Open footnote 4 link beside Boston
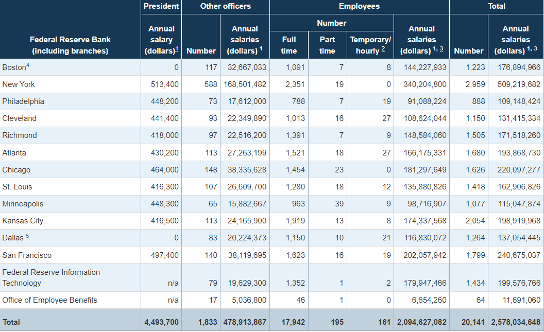 [x=28, y=65]
